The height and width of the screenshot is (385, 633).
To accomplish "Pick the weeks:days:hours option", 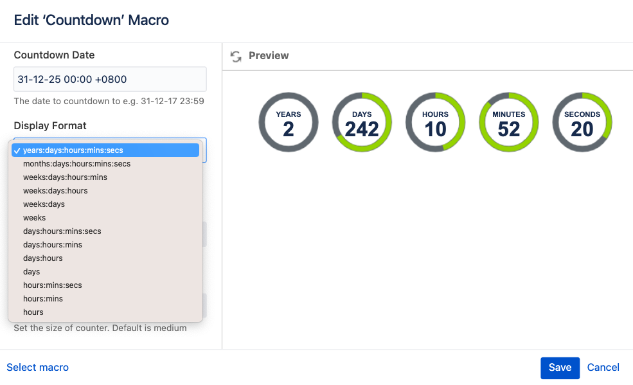I will (x=55, y=191).
